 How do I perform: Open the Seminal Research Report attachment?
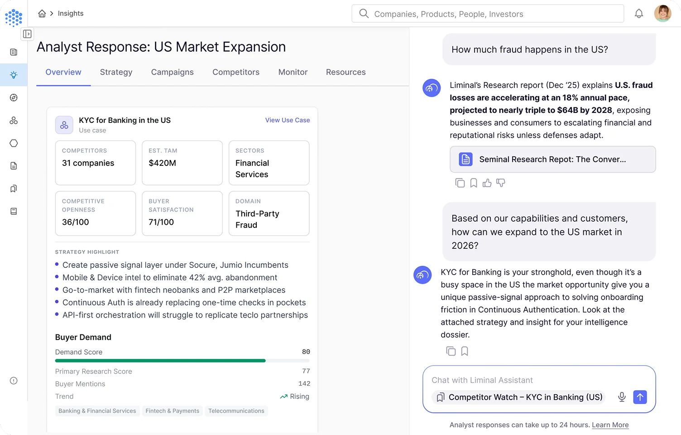tap(552, 159)
